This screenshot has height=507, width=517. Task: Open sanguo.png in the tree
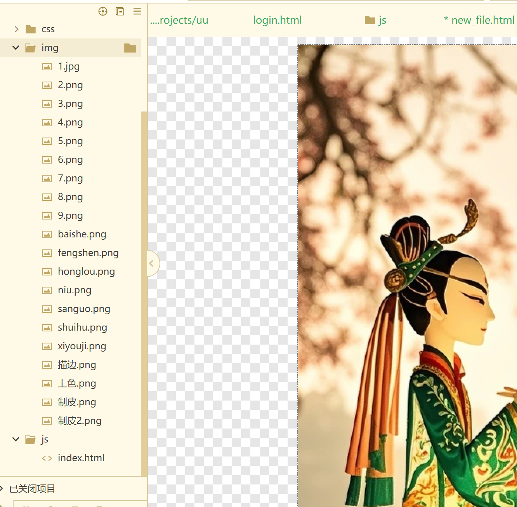tap(84, 309)
